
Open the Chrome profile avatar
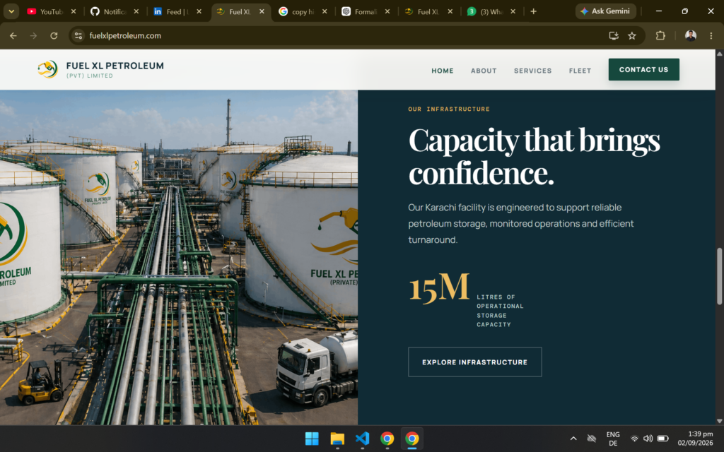pyautogui.click(x=691, y=35)
